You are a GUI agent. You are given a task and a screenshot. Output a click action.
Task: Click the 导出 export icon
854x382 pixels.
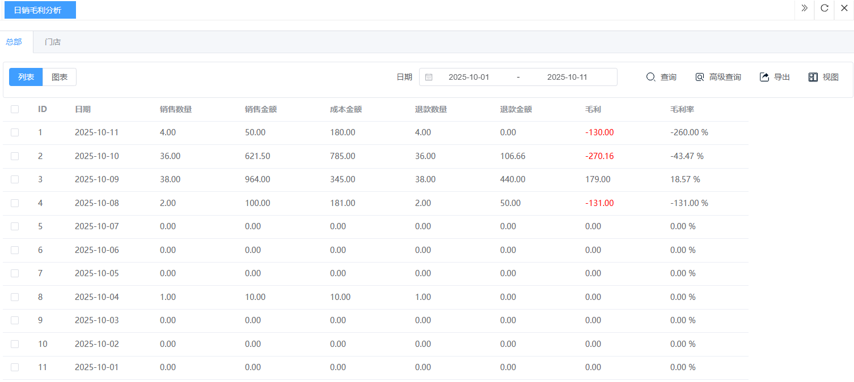pos(764,77)
